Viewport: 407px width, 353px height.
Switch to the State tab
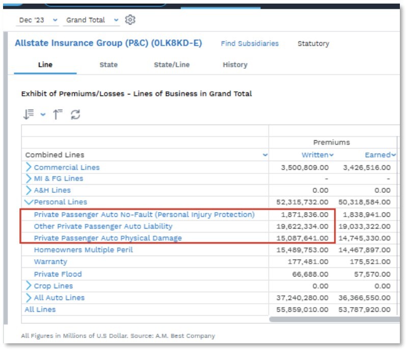coord(108,65)
